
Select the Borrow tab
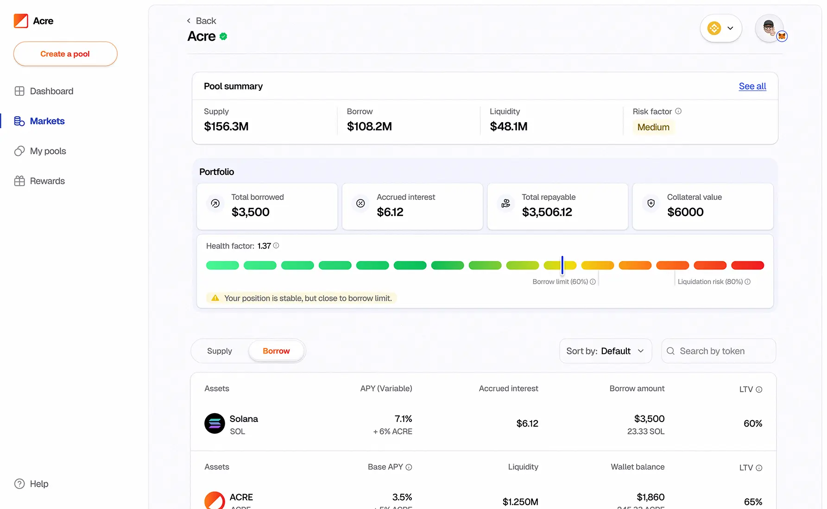coord(276,351)
